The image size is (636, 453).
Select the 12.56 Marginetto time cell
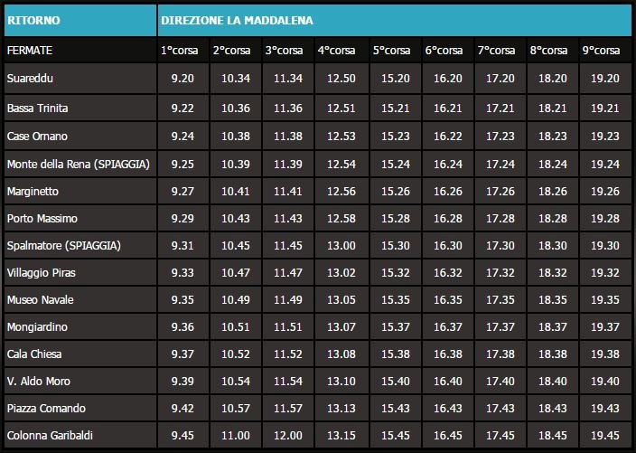(341, 191)
